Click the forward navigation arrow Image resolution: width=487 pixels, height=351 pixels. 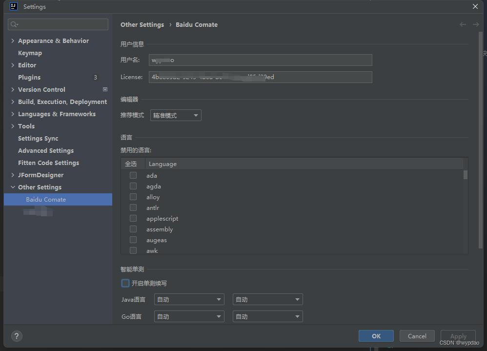475,24
